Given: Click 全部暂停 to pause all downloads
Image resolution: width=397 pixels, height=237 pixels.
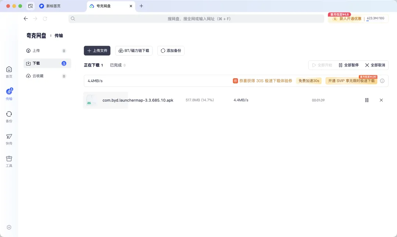Looking at the screenshot, I should pyautogui.click(x=348, y=65).
